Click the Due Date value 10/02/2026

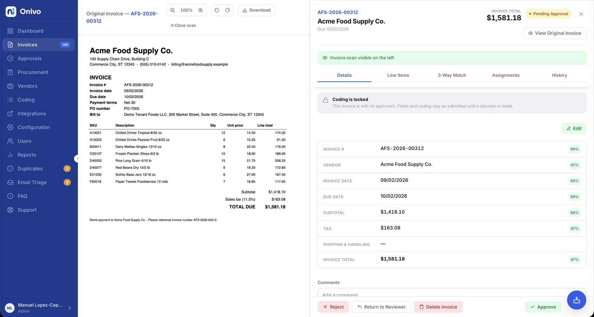coord(394,196)
